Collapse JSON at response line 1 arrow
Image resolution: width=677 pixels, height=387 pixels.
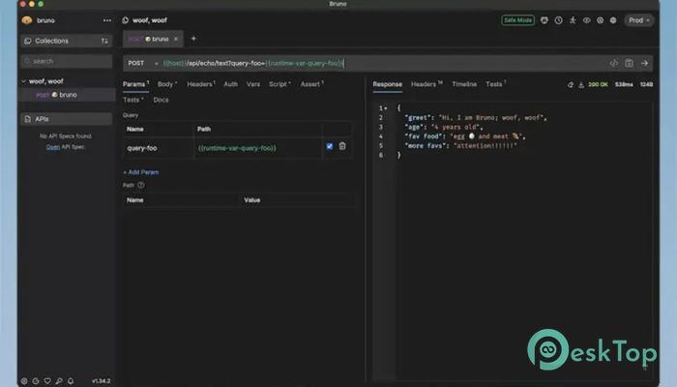[386, 108]
